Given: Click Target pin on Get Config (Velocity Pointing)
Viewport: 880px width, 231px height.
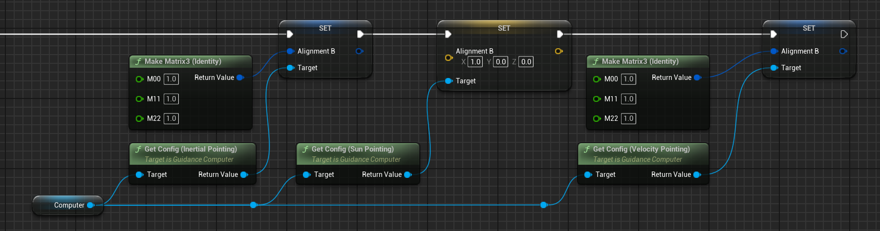Looking at the screenshot, I should click(588, 174).
